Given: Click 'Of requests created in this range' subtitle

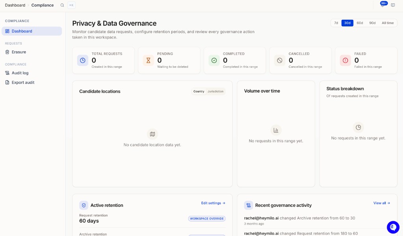Looking at the screenshot, I should click(x=352, y=96).
